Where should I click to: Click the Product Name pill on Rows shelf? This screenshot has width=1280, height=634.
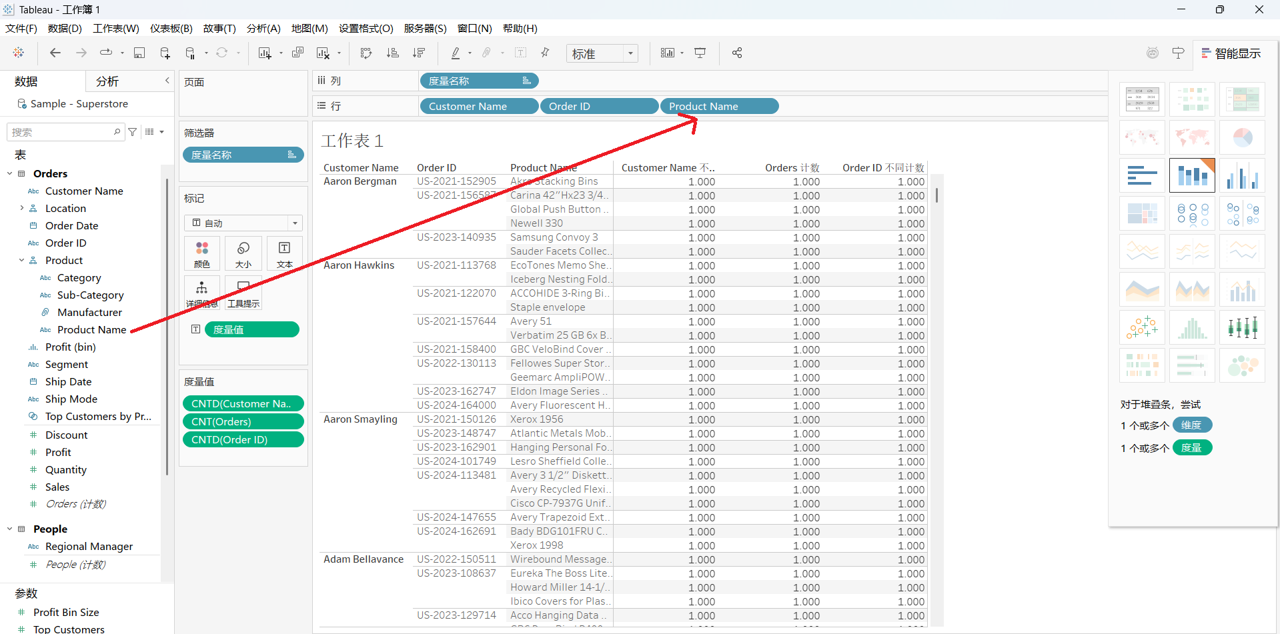(719, 106)
